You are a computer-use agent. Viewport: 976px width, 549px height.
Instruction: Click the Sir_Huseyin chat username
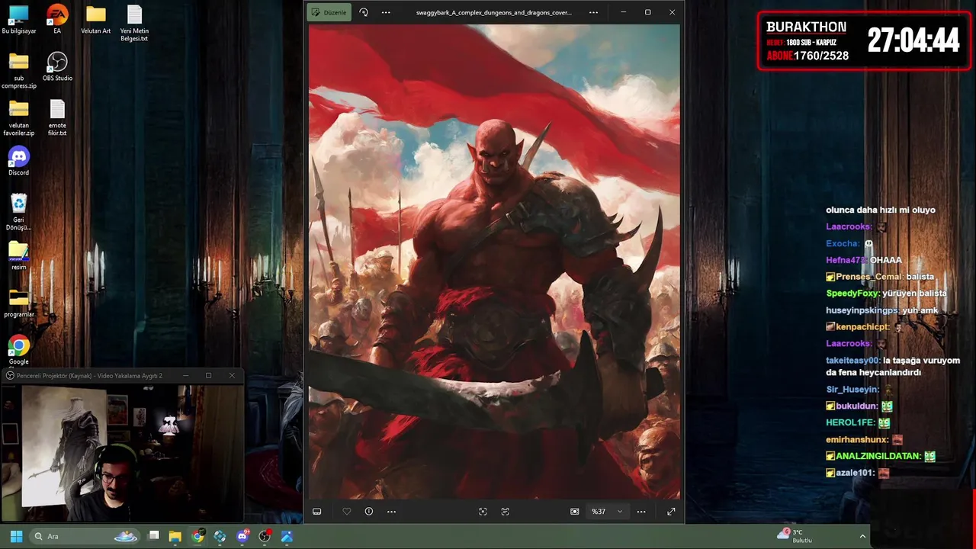click(x=851, y=390)
